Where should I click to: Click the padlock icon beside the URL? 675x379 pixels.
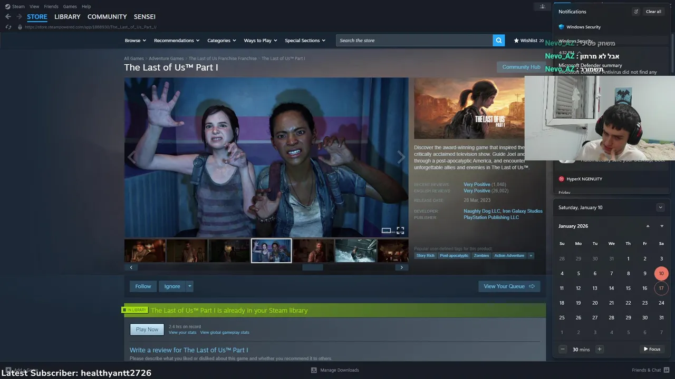click(x=20, y=27)
